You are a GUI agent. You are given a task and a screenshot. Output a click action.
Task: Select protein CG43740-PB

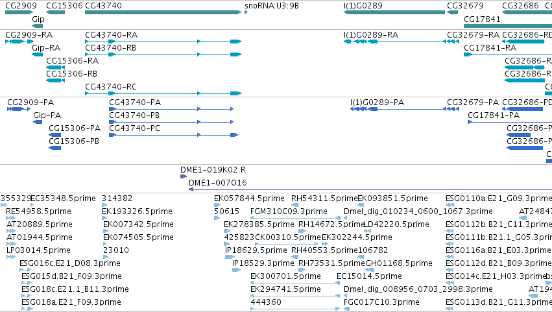point(171,122)
